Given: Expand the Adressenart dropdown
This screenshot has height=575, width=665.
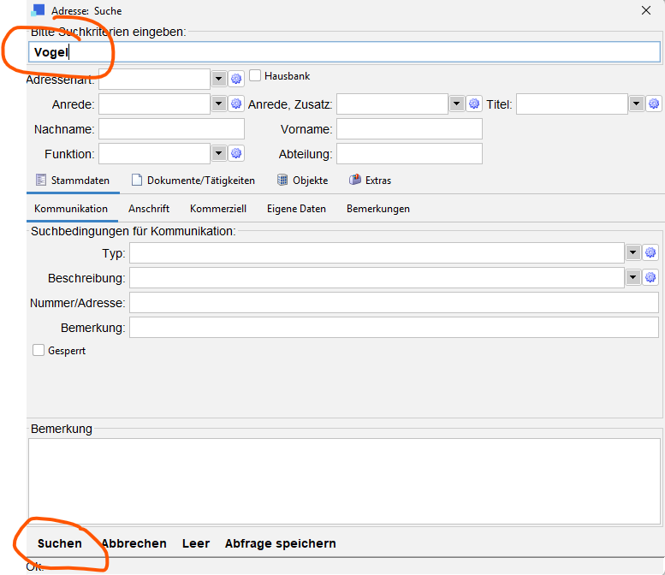Looking at the screenshot, I should coord(218,79).
